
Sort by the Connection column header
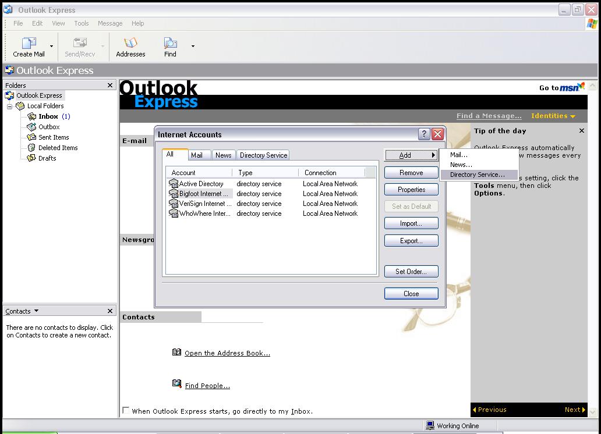[x=331, y=173]
